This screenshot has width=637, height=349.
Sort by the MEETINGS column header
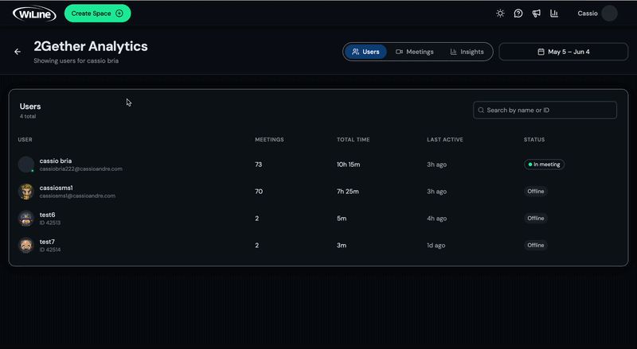click(269, 140)
